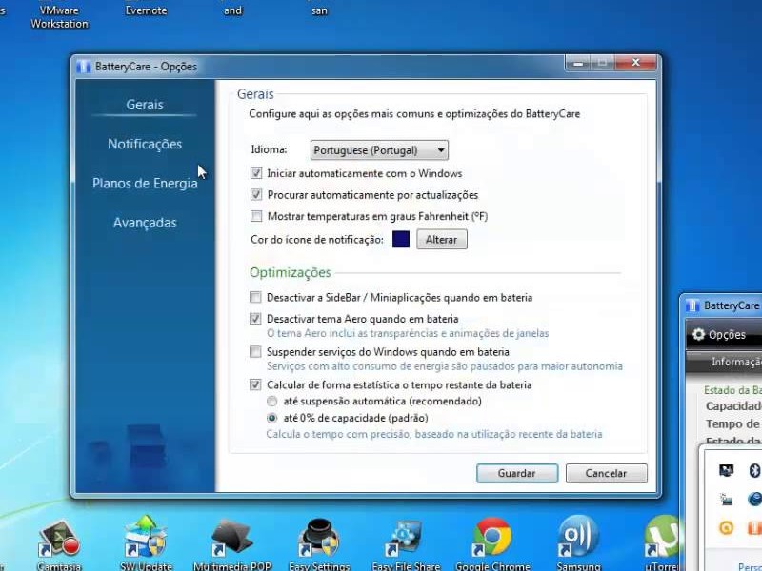Click the monitor tray icon in the popup

click(726, 470)
